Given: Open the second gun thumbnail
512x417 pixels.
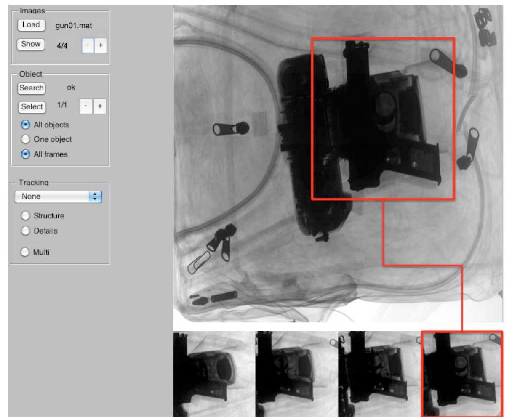Looking at the screenshot, I should tap(297, 374).
